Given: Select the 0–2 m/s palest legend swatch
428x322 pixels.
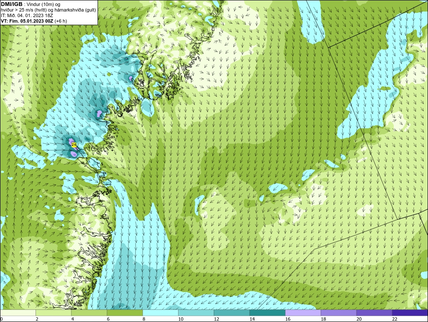Looking at the screenshot, I should [18, 313].
